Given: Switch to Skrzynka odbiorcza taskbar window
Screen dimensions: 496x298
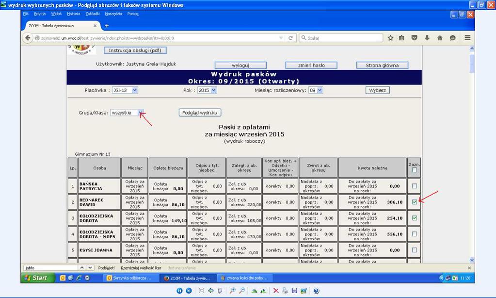Looking at the screenshot, I should click(130, 278).
